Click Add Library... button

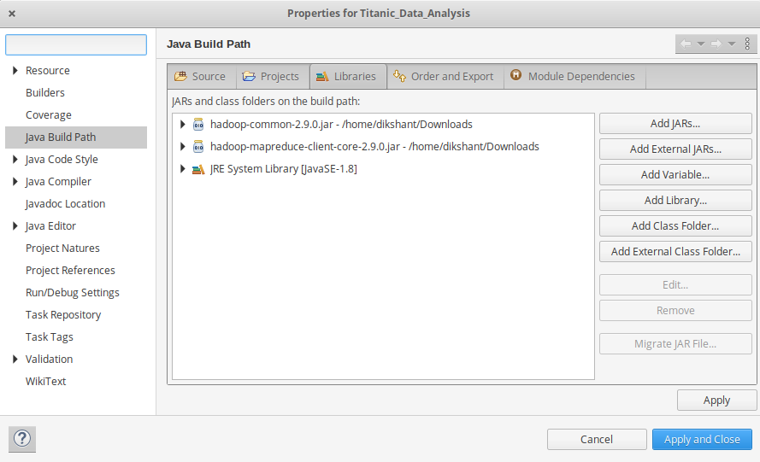click(x=675, y=201)
